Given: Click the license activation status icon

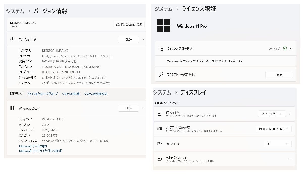Looking at the screenshot, I should point(161,48).
